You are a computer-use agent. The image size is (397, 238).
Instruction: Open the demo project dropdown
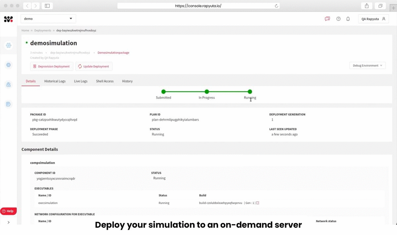(x=48, y=19)
